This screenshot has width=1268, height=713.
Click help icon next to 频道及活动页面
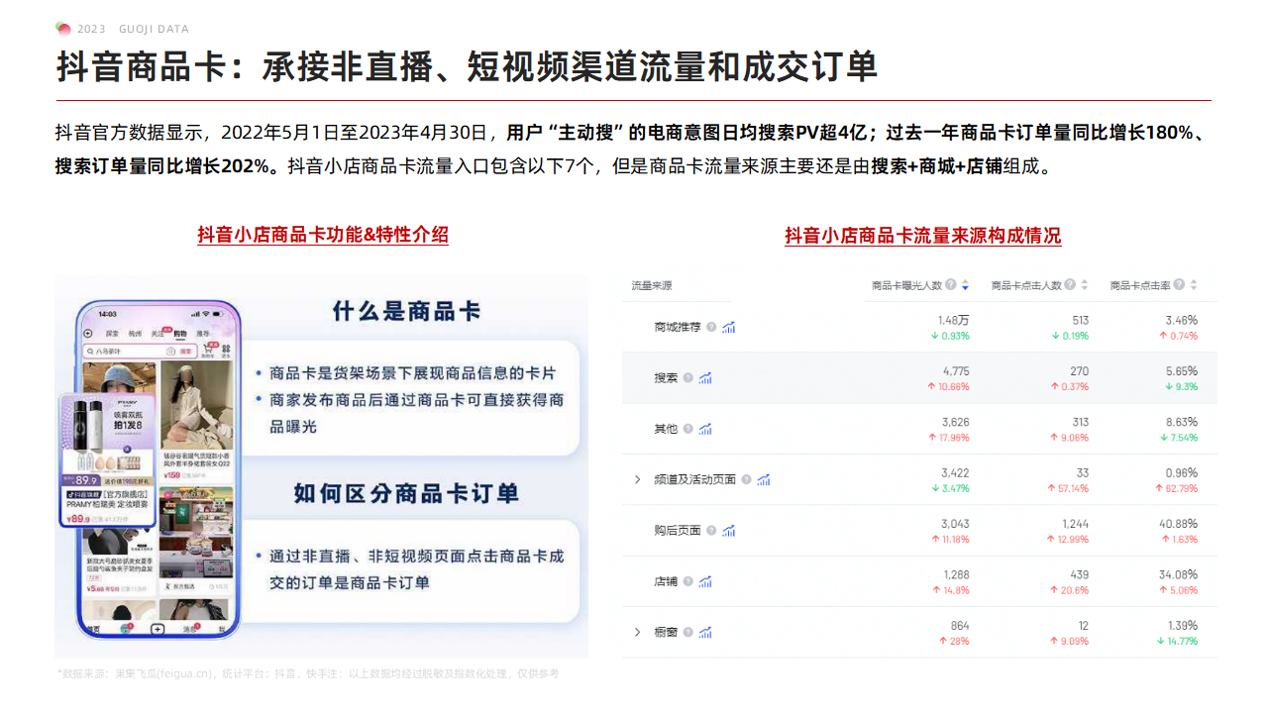[747, 479]
